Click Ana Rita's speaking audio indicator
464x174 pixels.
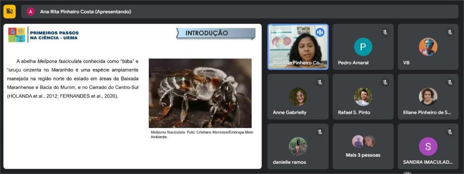pos(320,32)
